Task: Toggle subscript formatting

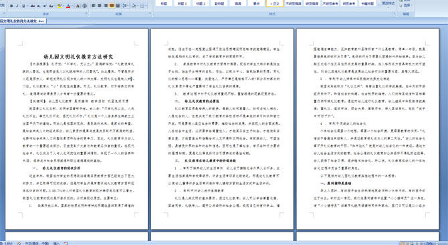Action: click(x=39, y=6)
